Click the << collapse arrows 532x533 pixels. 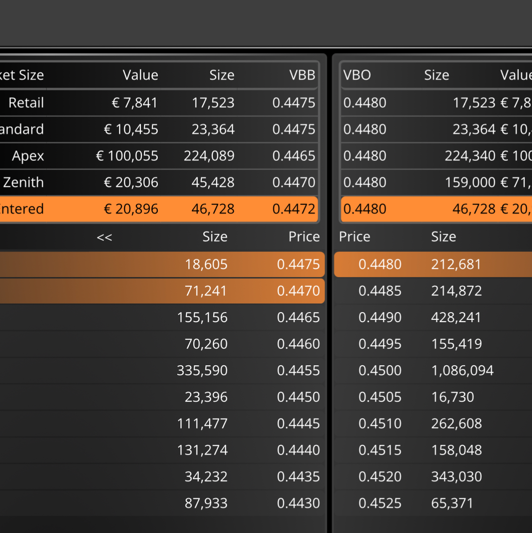[105, 237]
